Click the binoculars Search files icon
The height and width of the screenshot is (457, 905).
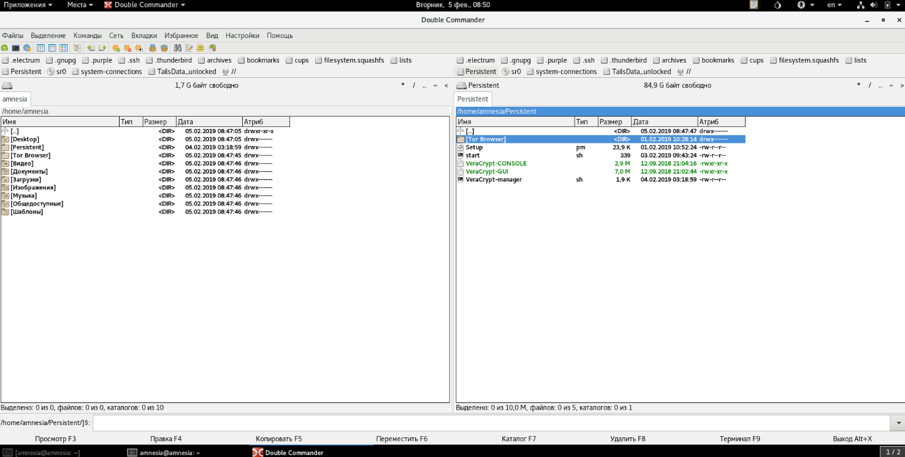pos(178,48)
